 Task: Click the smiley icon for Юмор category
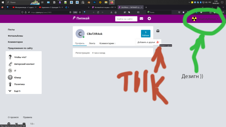(10, 77)
